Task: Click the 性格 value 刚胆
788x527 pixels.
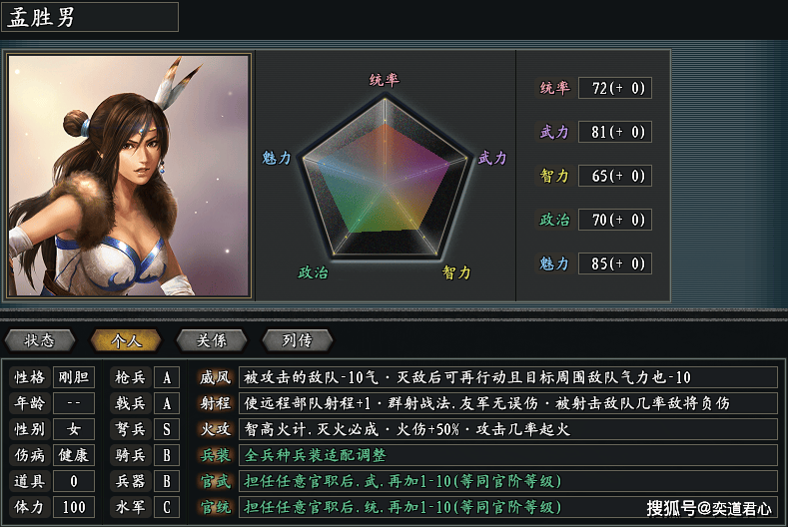Action: click(74, 377)
